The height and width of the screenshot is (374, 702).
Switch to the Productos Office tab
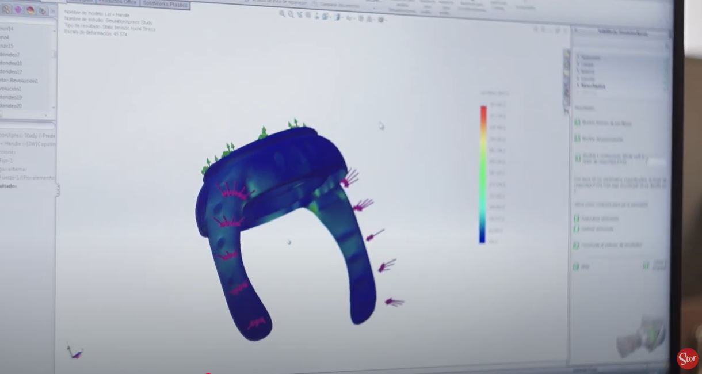pos(117,2)
